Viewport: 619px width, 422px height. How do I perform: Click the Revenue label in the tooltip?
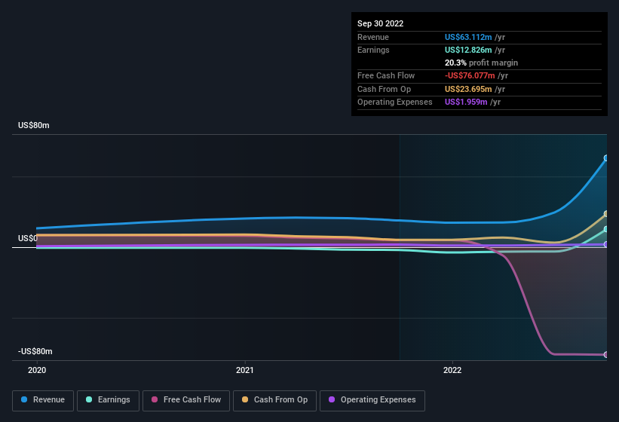[373, 37]
